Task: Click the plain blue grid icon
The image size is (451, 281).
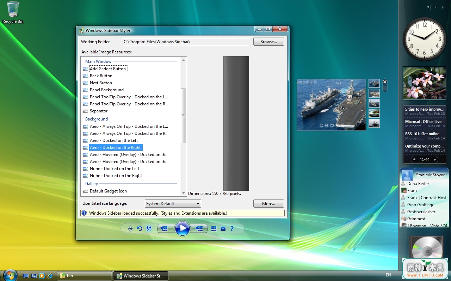Action: [214, 229]
